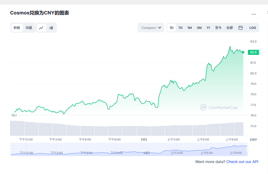The height and width of the screenshot is (174, 268).
Task: Switch to the 3M timeframe
Action: coord(199,28)
